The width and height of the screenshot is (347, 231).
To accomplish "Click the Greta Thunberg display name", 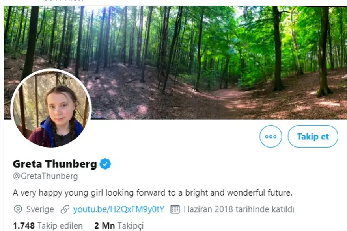I will point(55,164).
